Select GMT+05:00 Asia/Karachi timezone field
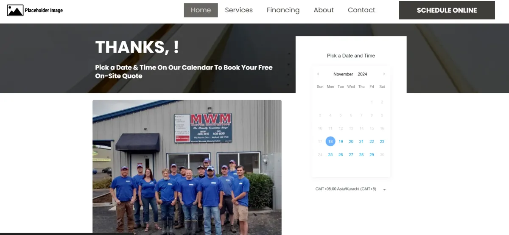This screenshot has width=509, height=235. [x=351, y=189]
